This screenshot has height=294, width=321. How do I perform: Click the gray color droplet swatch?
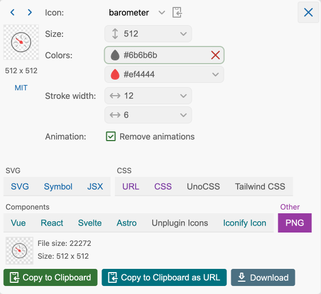click(x=115, y=55)
